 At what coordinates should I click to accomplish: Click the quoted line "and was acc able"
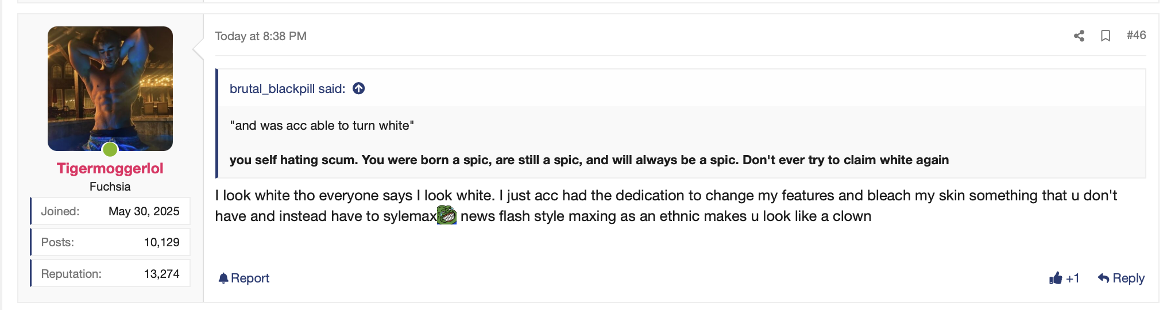(x=322, y=125)
